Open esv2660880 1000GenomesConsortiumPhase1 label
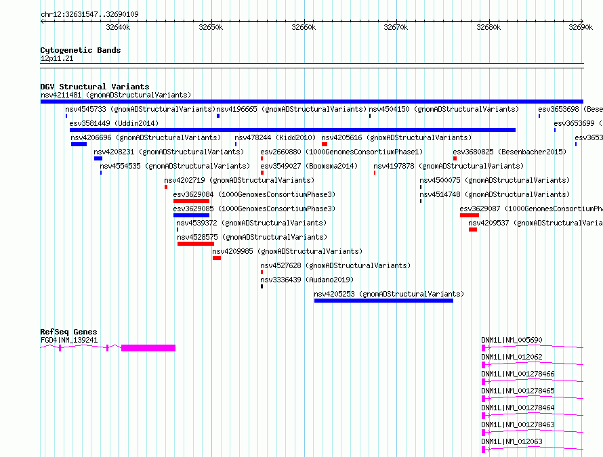 click(x=341, y=152)
